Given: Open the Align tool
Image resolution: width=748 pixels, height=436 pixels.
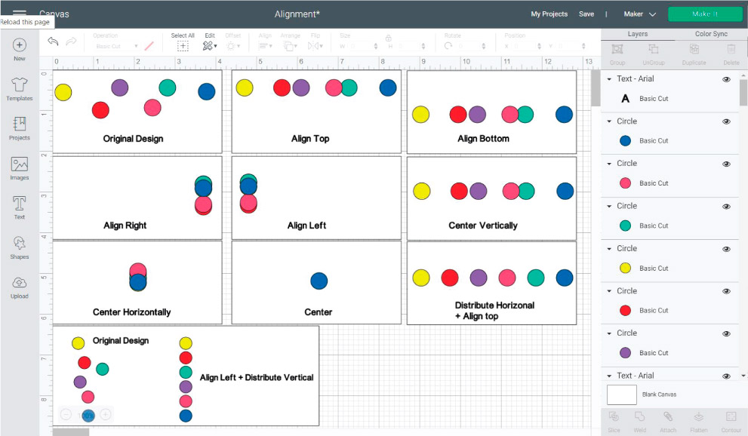Looking at the screenshot, I should tap(265, 46).
